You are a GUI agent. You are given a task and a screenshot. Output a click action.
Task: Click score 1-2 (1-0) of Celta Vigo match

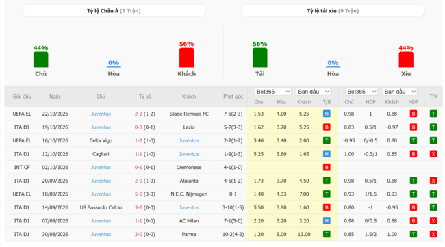[x=144, y=140]
